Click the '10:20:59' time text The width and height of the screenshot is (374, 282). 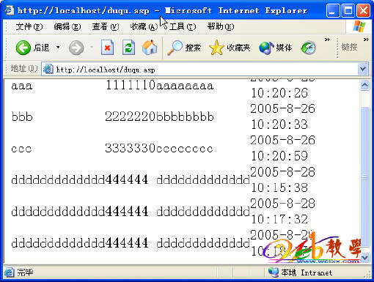pyautogui.click(x=279, y=156)
